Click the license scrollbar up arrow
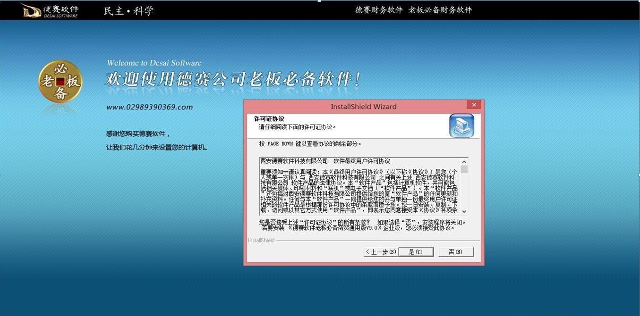Image resolution: width=640 pixels, height=316 pixels. (x=464, y=161)
